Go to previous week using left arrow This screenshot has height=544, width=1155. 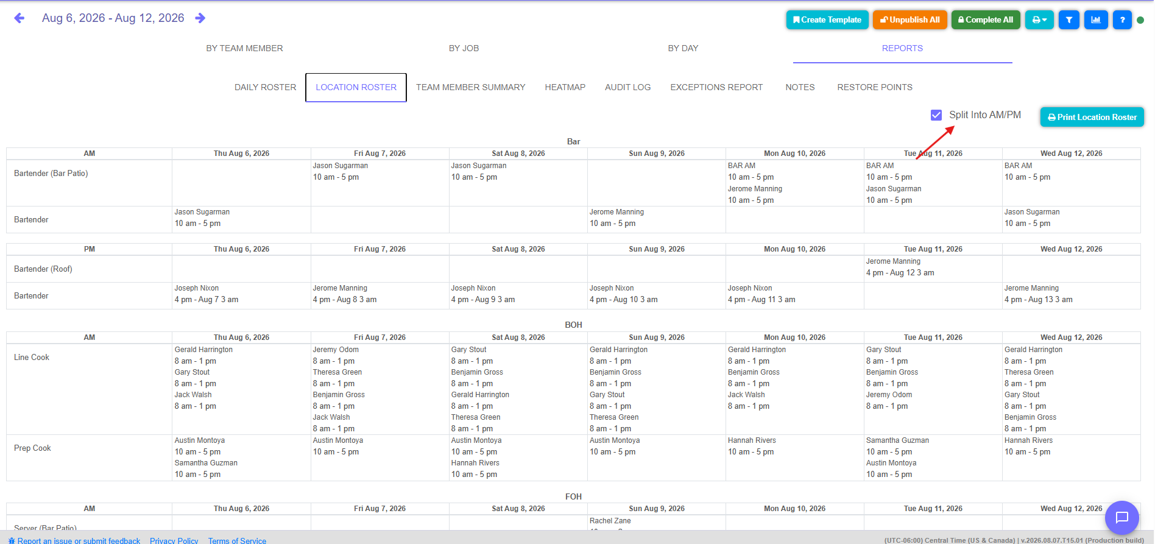19,18
